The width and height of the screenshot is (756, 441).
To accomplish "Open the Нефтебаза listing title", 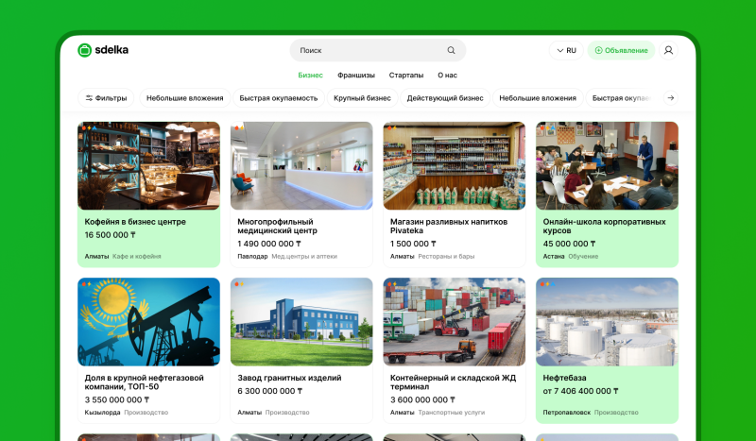I will tap(564, 378).
